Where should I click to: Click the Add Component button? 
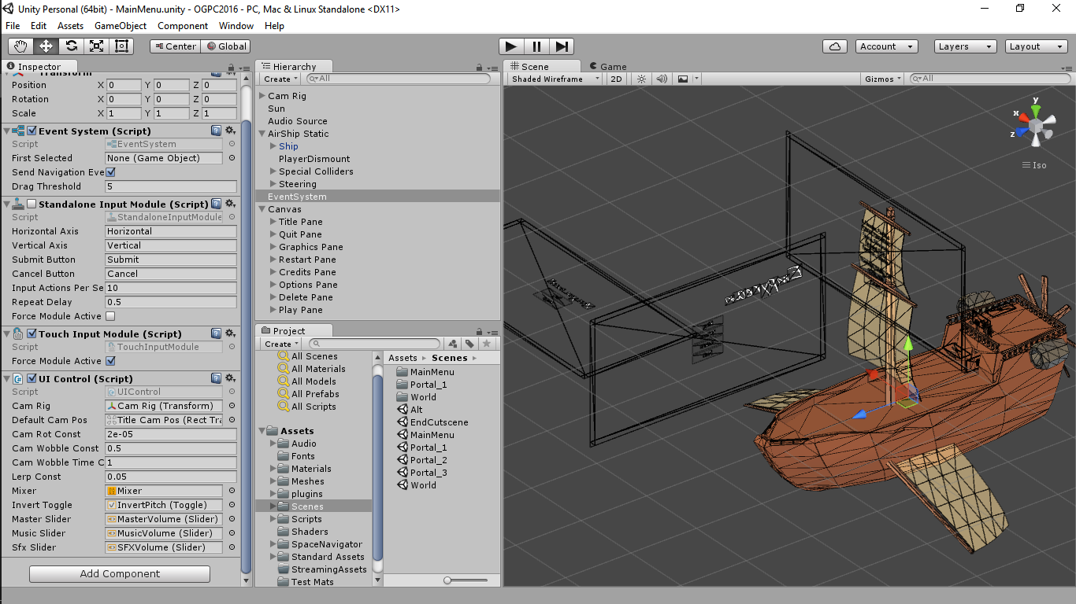point(119,573)
